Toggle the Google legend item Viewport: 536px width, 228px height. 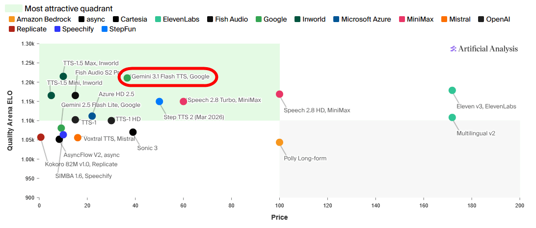(274, 19)
